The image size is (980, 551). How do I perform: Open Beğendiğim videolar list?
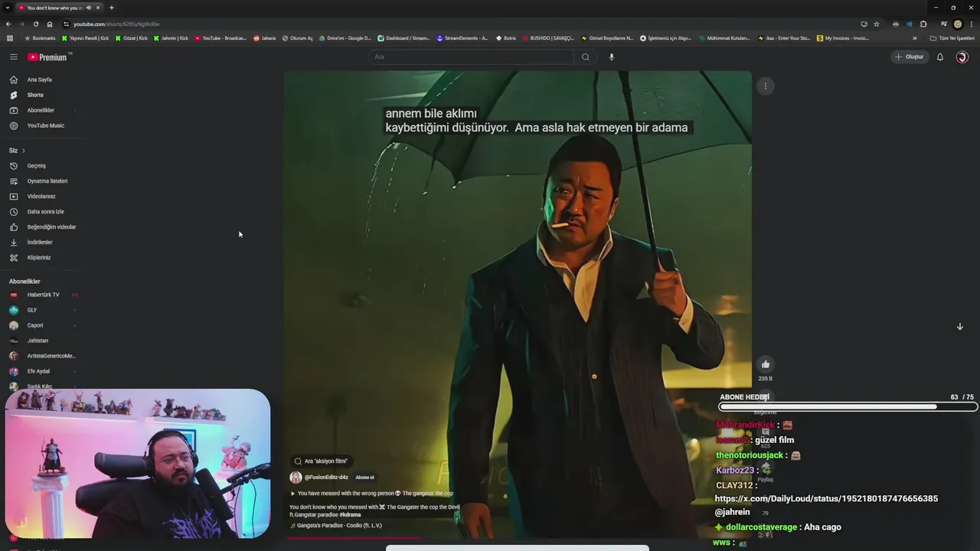[x=51, y=227]
